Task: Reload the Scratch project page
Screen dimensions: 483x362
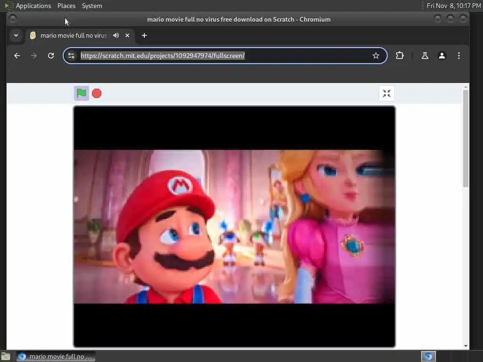Action: [x=51, y=56]
